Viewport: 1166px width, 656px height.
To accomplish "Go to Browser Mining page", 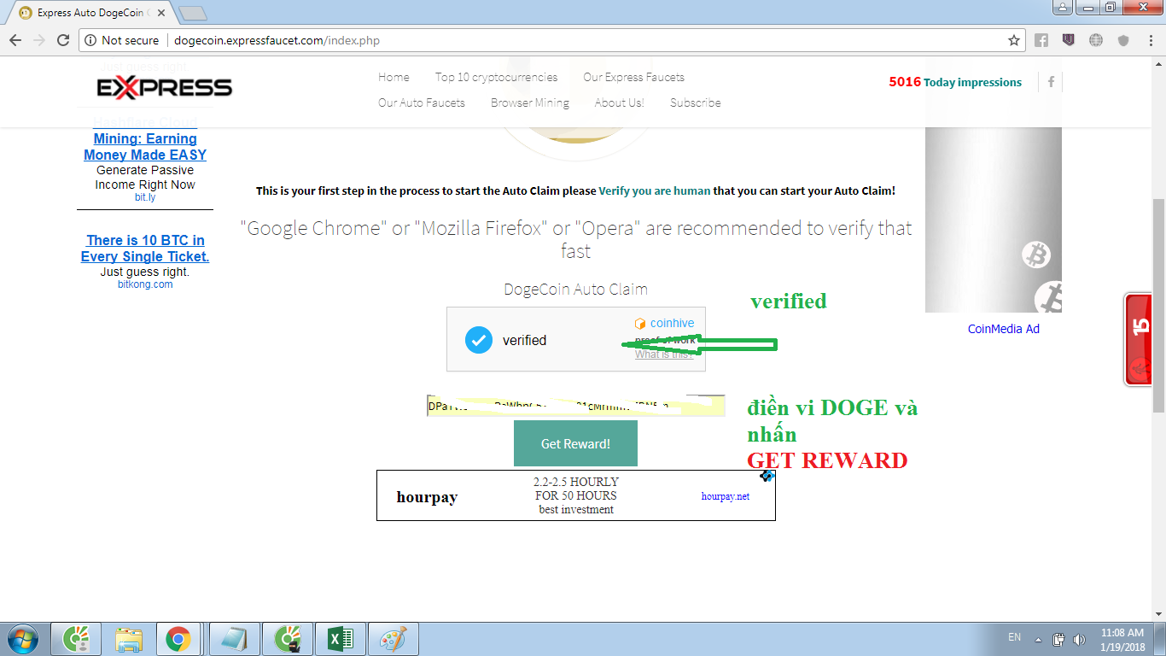I will click(x=529, y=102).
